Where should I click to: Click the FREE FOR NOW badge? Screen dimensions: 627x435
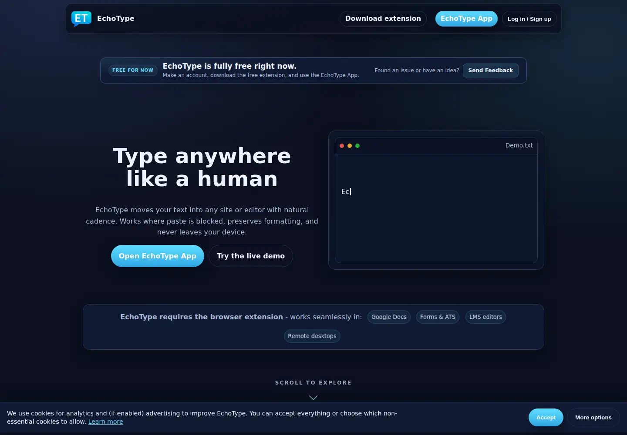coord(133,70)
